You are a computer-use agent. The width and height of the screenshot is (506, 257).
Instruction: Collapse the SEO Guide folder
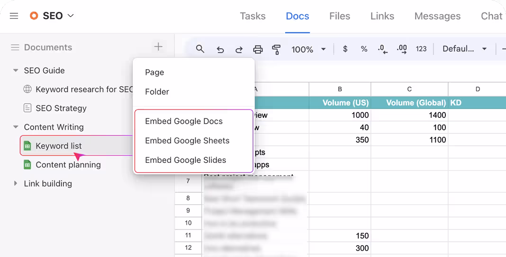16,71
